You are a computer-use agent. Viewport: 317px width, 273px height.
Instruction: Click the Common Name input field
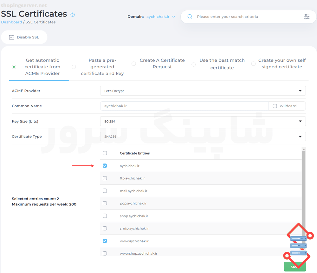184,106
